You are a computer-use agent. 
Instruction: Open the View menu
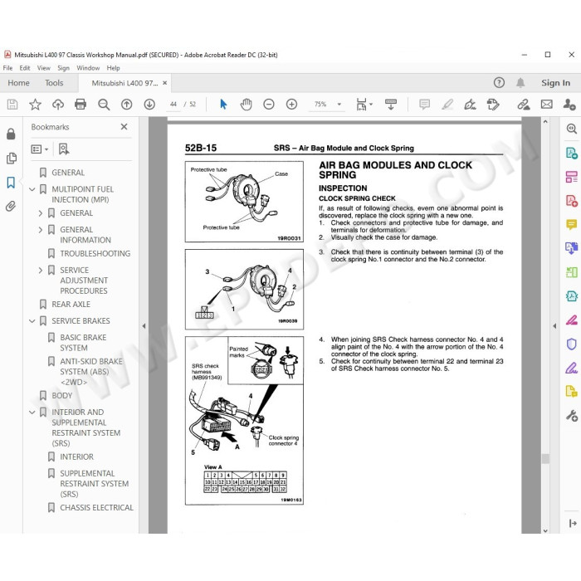pyautogui.click(x=44, y=68)
